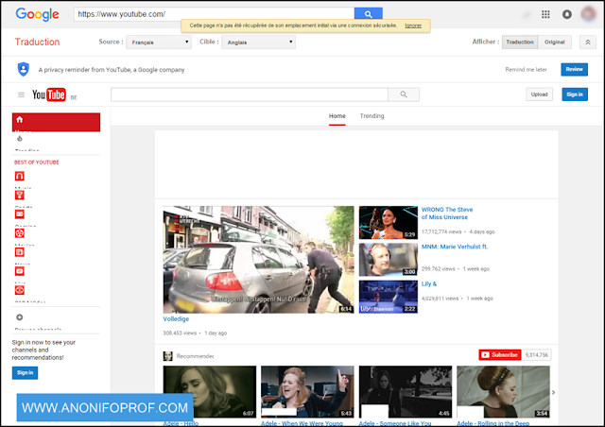Click the Review button
The height and width of the screenshot is (427, 605).
(x=574, y=69)
